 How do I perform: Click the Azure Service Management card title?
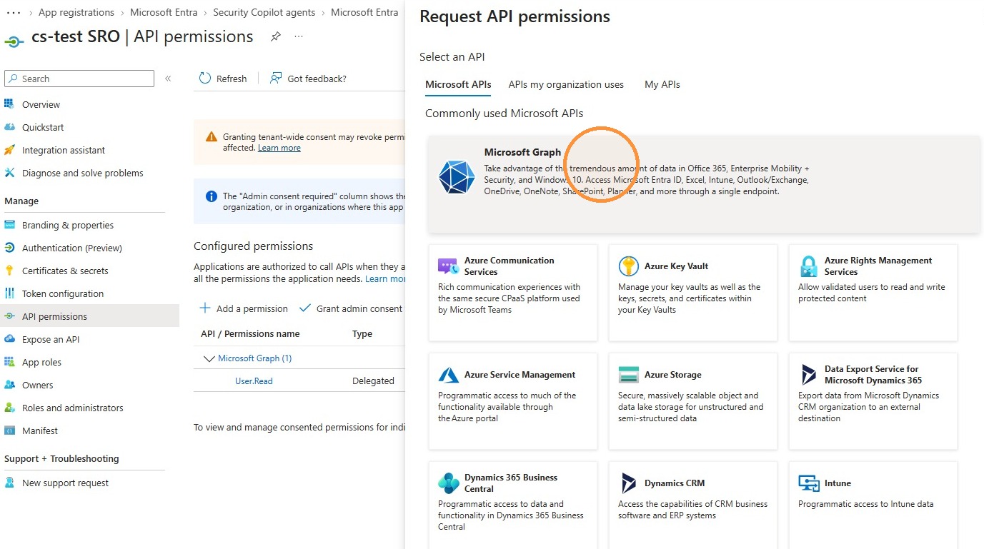pos(520,375)
